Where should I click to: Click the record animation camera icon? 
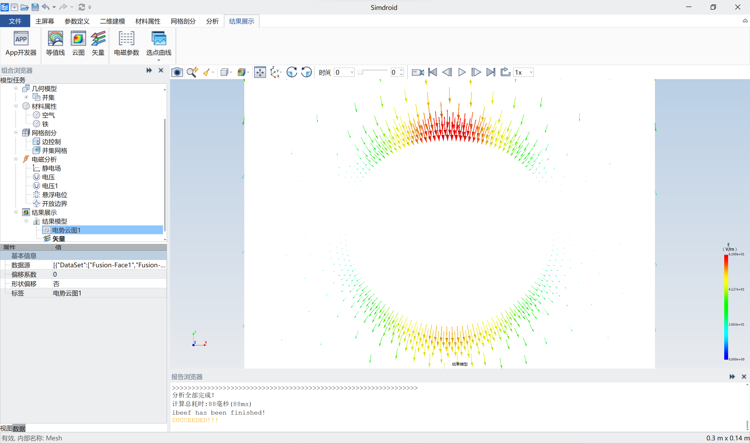pos(417,72)
